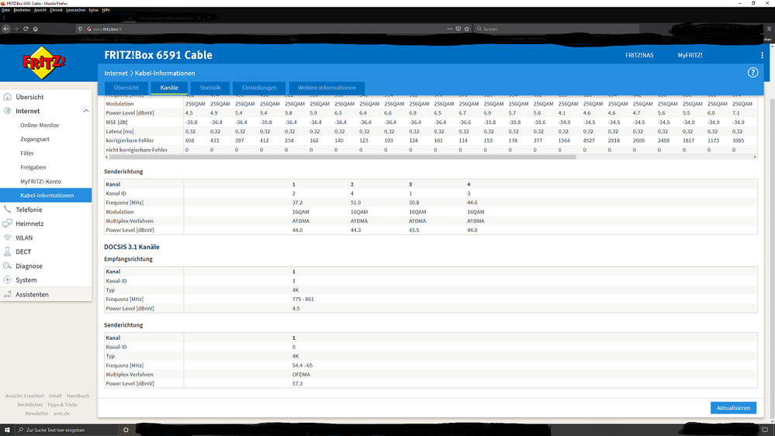Open the Bearbeiten menu

pos(22,10)
